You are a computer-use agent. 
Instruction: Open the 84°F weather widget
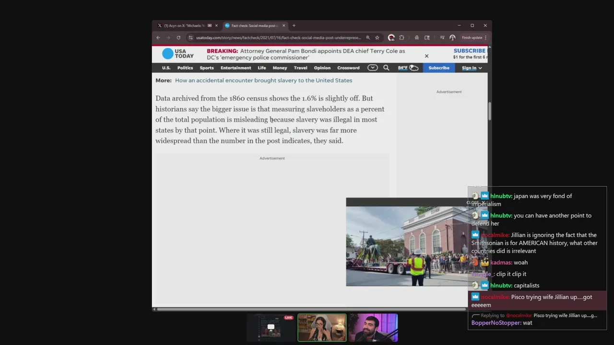(x=408, y=68)
